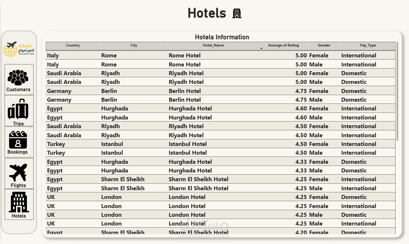
Task: Sort table by Country column header
Action: point(73,46)
